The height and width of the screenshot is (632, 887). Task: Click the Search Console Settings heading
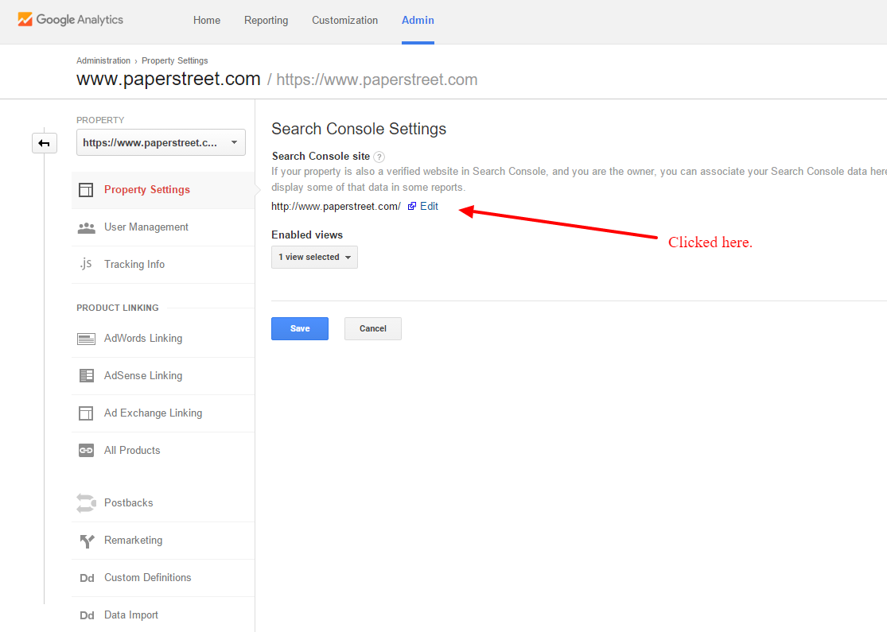[x=359, y=129]
